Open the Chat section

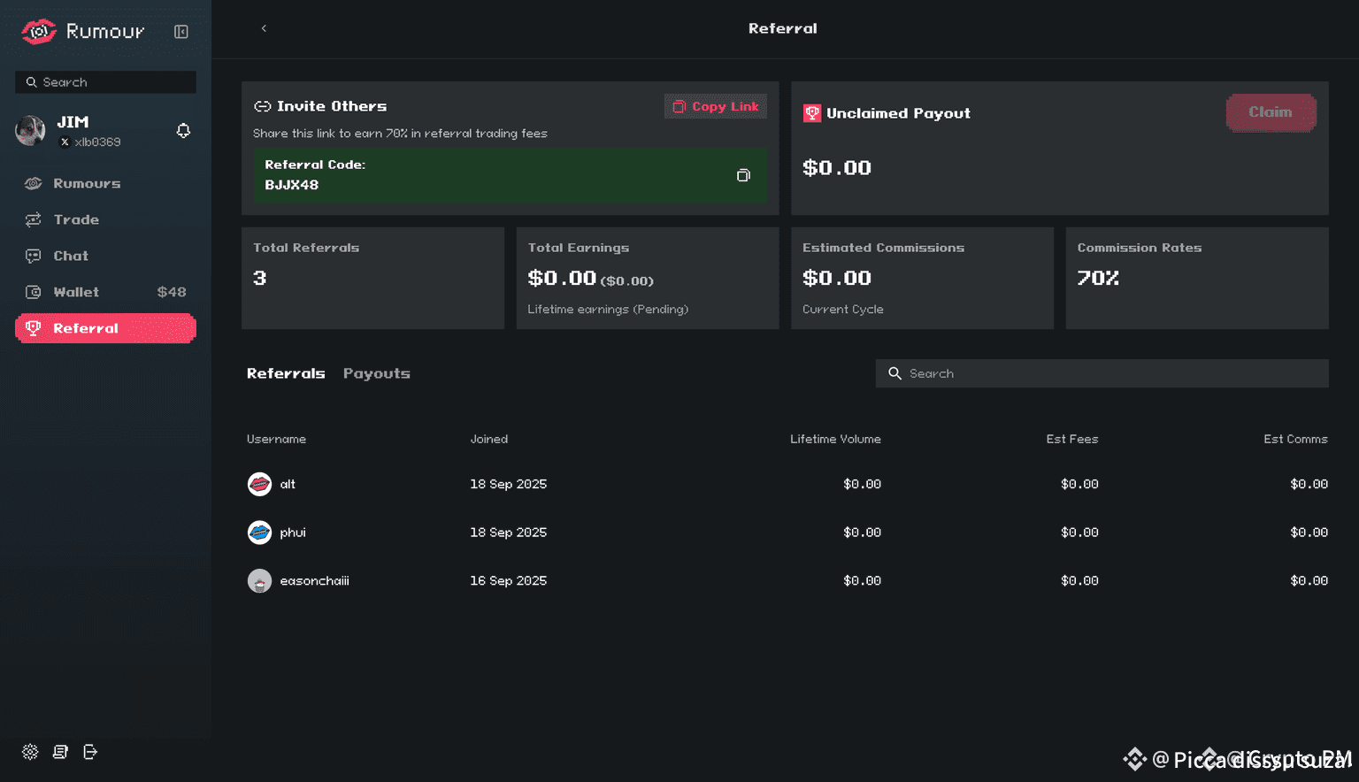pyautogui.click(x=71, y=256)
